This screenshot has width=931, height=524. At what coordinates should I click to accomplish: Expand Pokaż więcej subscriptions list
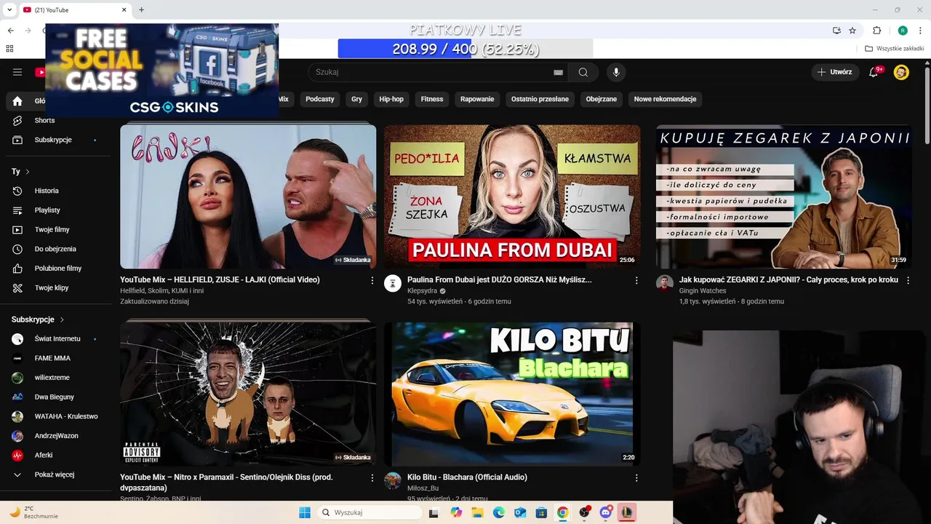coord(55,475)
